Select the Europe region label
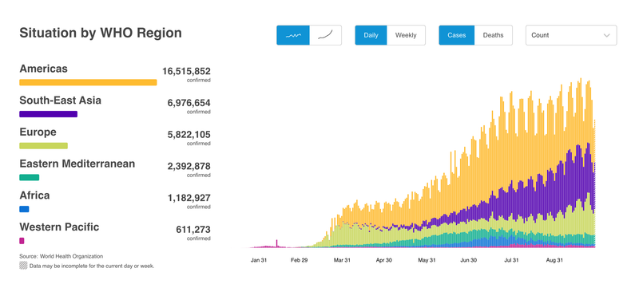 pyautogui.click(x=38, y=132)
